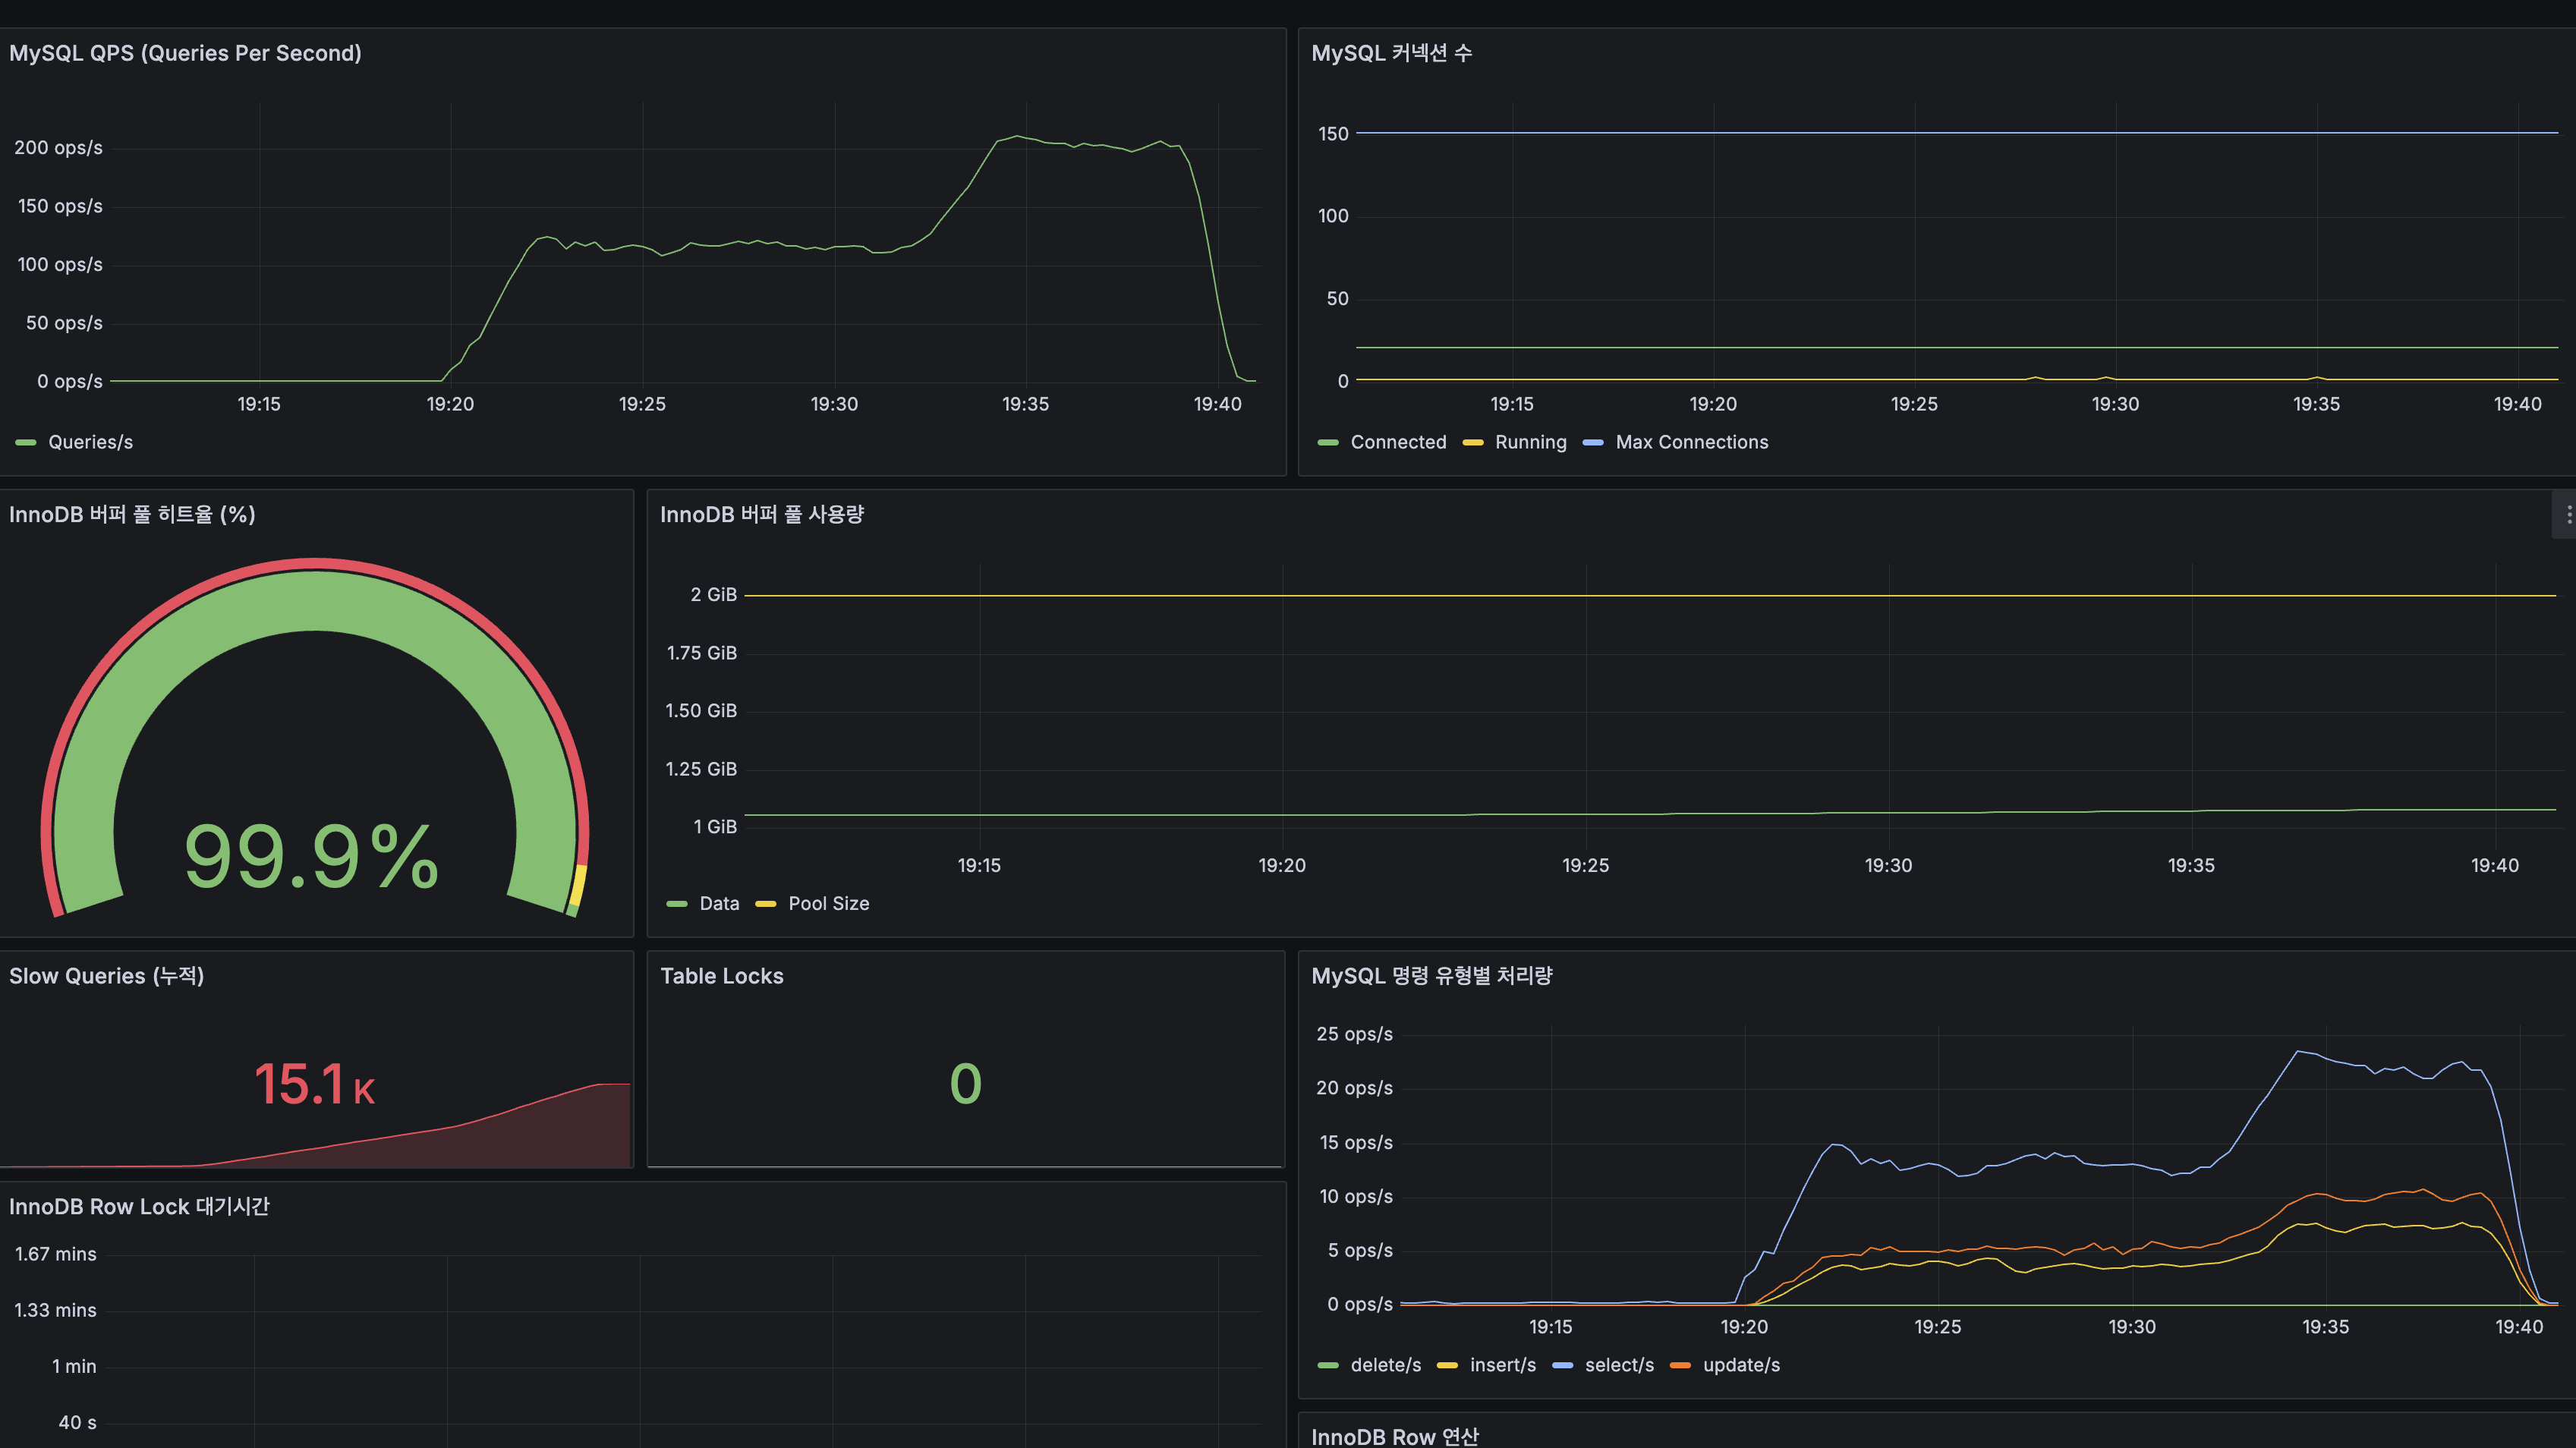Open the MySQL QPS panel title menu
2576x1448 pixels.
(x=185, y=53)
